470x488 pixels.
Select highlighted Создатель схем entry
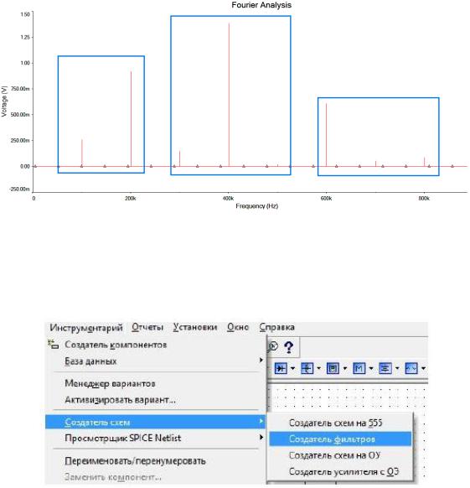point(156,422)
